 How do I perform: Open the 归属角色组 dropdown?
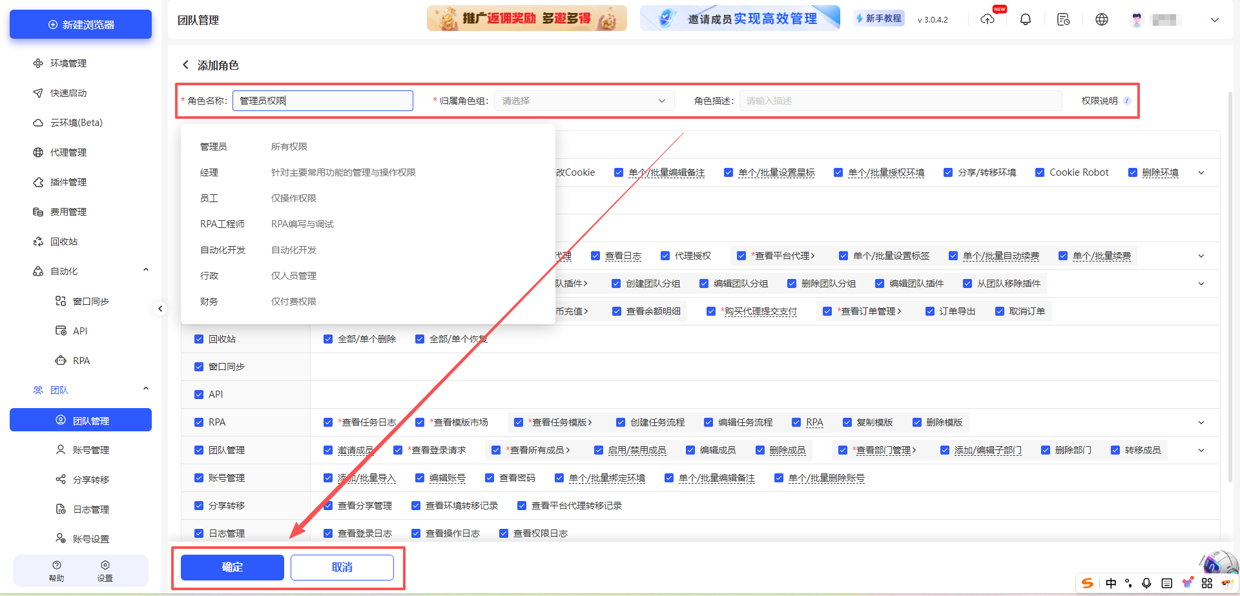[583, 101]
